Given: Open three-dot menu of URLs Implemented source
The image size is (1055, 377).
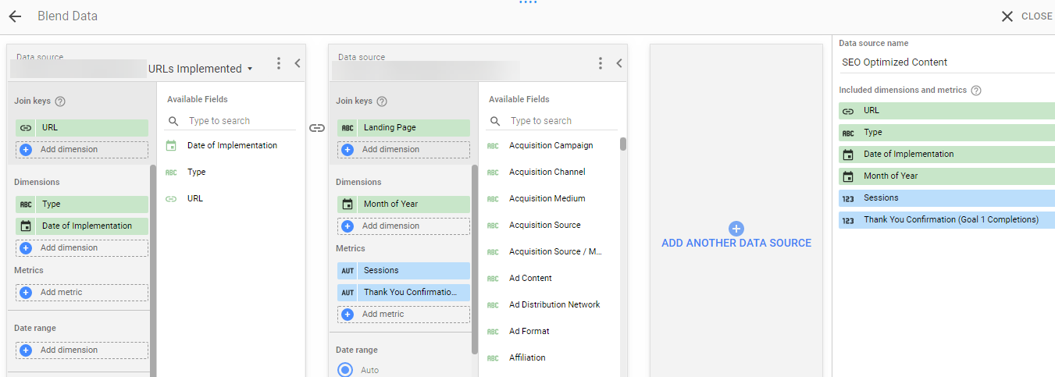Looking at the screenshot, I should (x=279, y=63).
